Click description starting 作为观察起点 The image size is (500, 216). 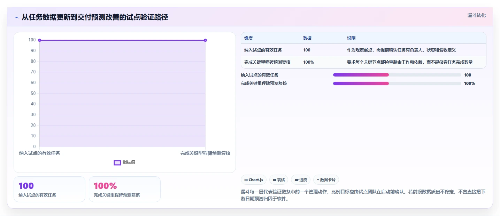401,50
